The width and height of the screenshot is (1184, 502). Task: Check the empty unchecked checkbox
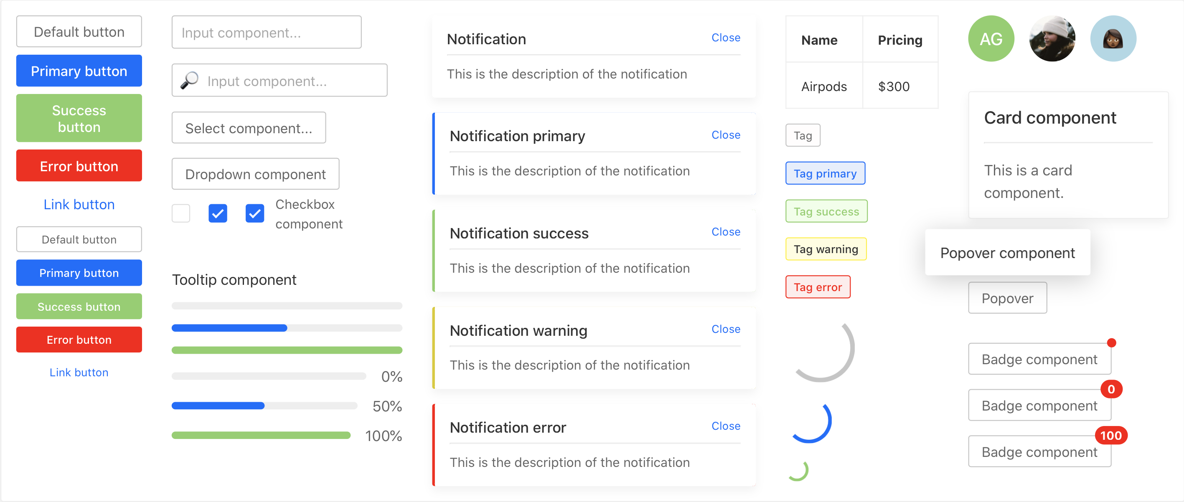(180, 213)
